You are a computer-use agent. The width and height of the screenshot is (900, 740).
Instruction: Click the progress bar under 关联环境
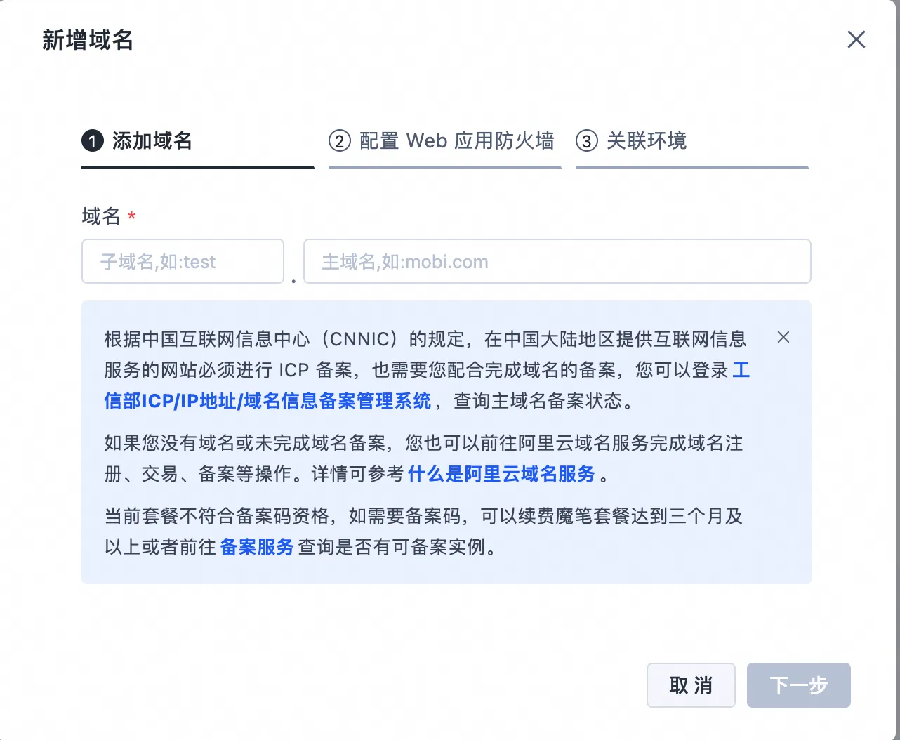coord(692,167)
